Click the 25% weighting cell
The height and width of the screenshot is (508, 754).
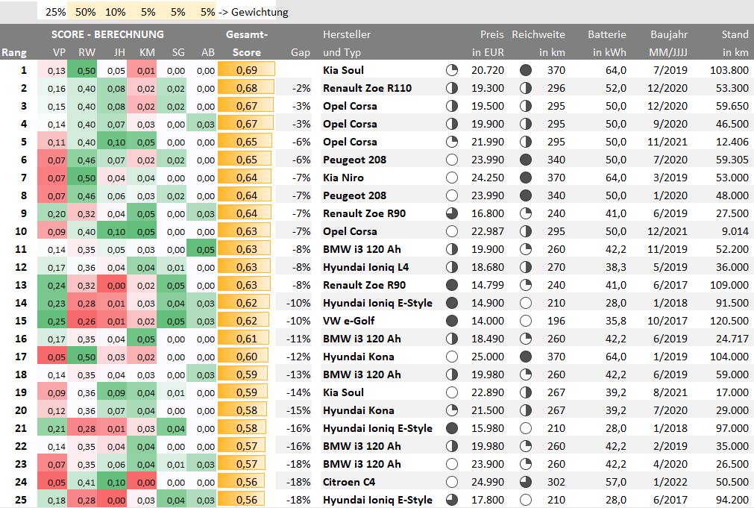point(52,12)
